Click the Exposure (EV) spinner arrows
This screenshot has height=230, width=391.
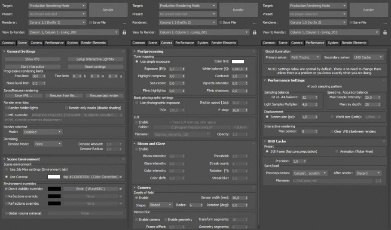(184, 69)
